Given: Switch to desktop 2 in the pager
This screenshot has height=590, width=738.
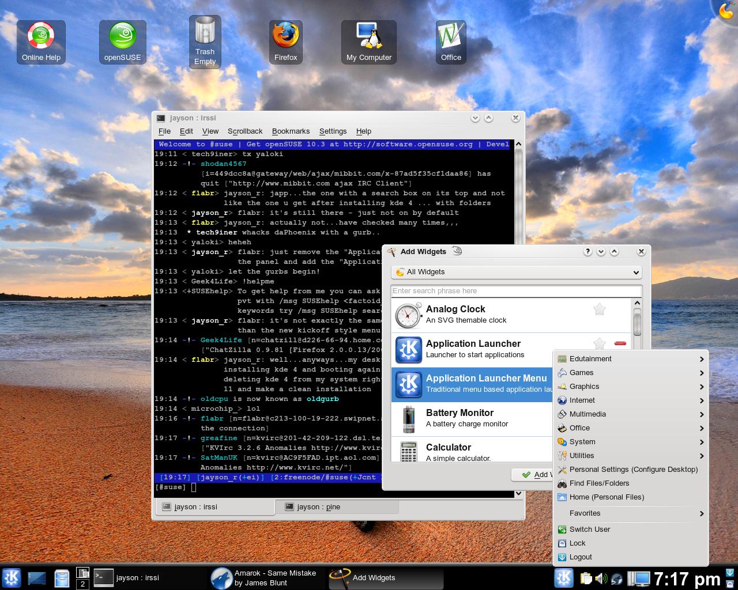Looking at the screenshot, I should click(x=82, y=584).
